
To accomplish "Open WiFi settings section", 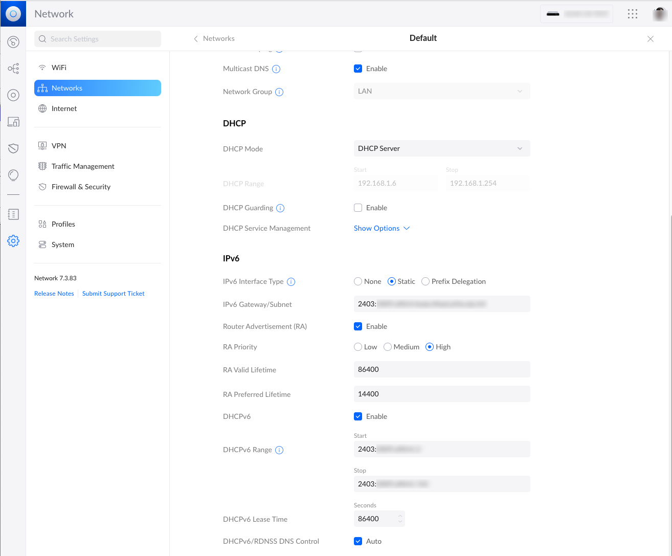I will point(59,68).
